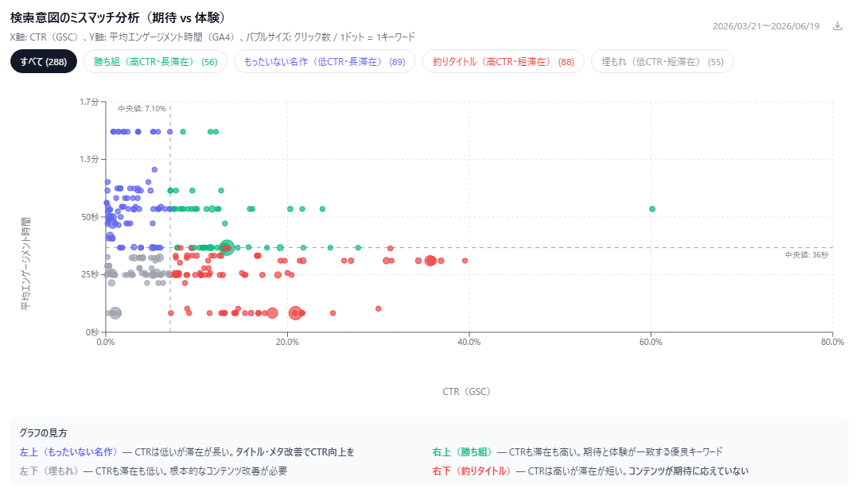859x492 pixels.
Task: Click the 1.7分 y-axis tick label
Action: tap(89, 102)
